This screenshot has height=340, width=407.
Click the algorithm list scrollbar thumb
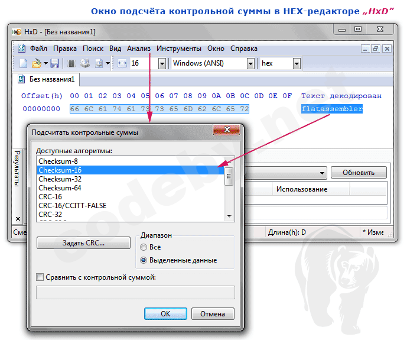coord(229,176)
